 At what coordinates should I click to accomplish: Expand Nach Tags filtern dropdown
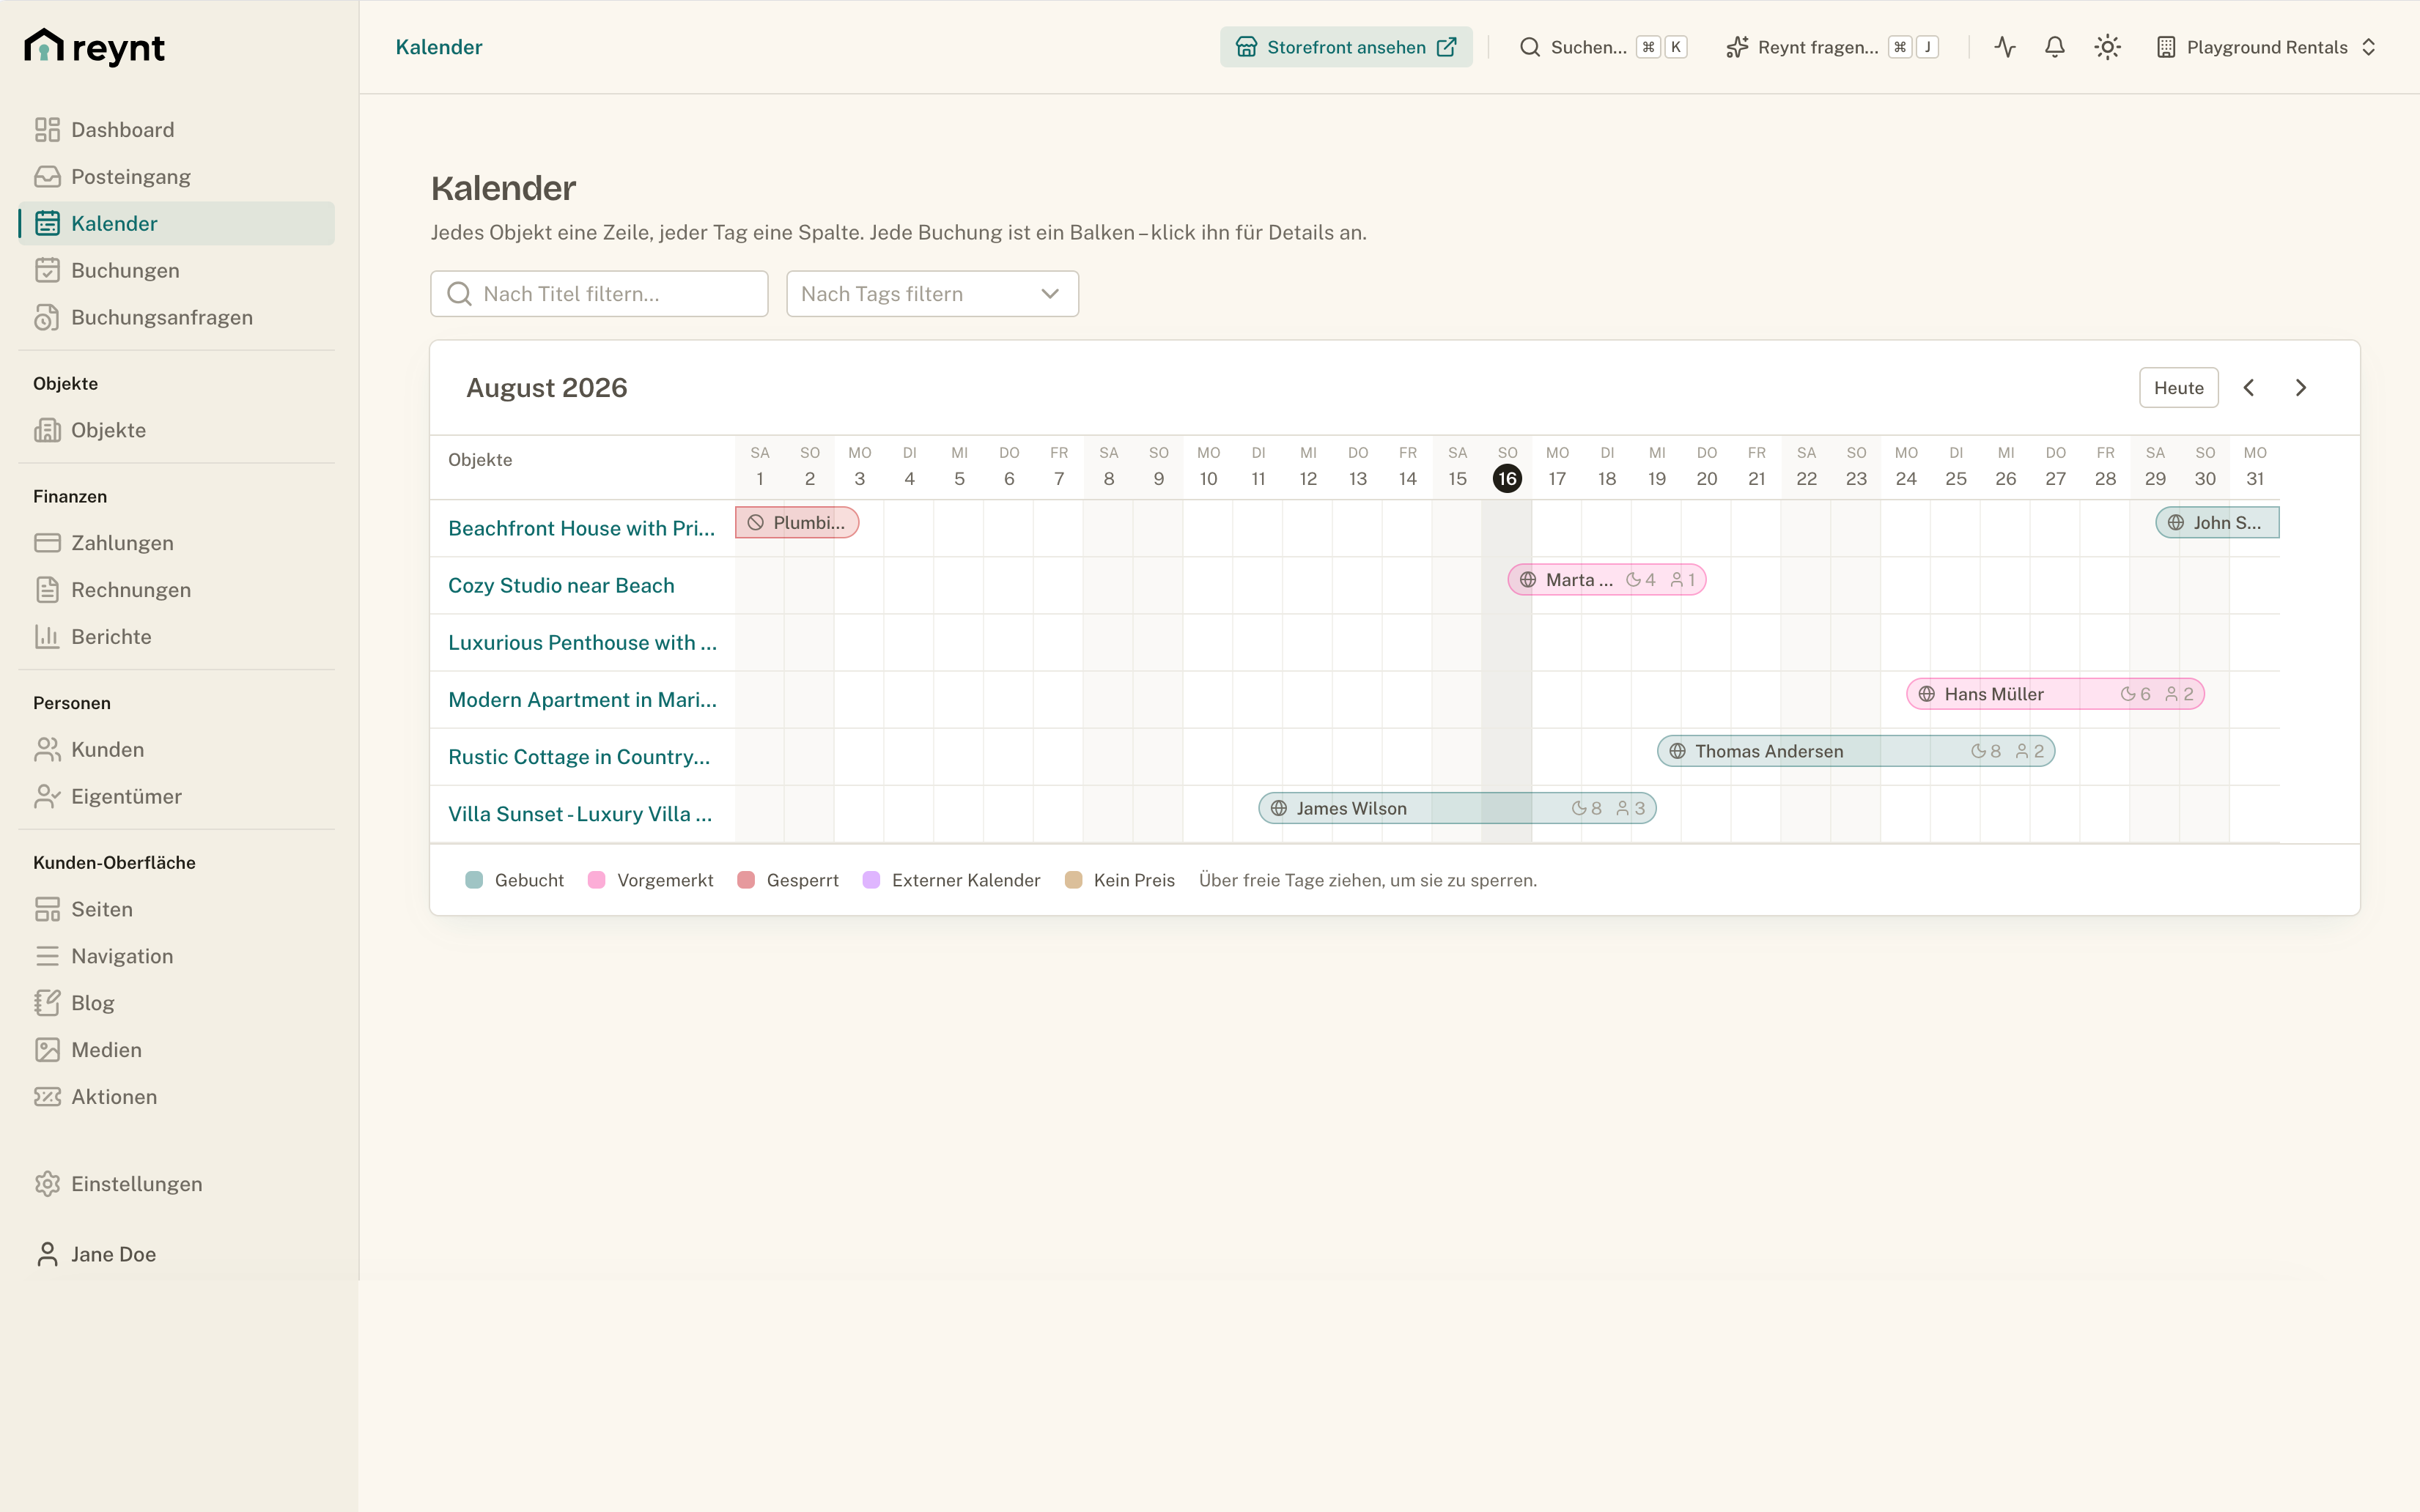click(932, 294)
